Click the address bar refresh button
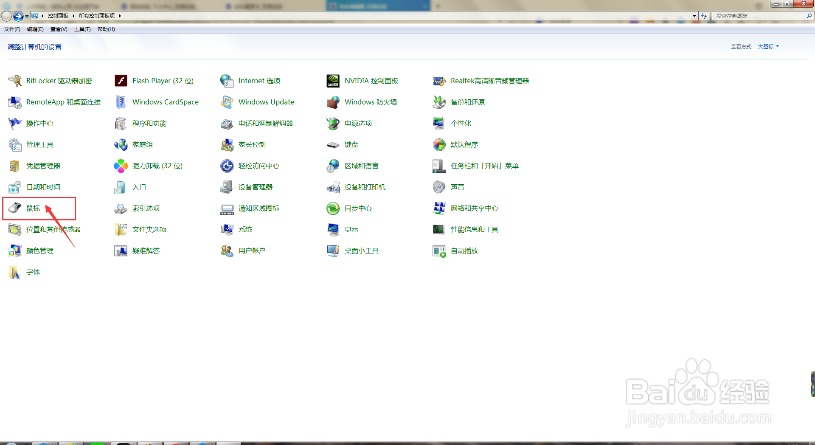815x445 pixels. (704, 16)
